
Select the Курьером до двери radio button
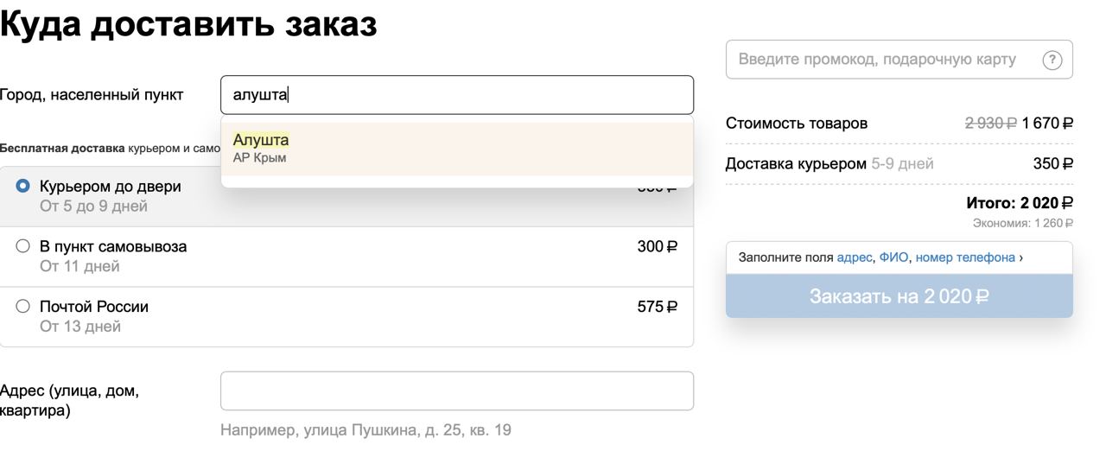[x=23, y=186]
